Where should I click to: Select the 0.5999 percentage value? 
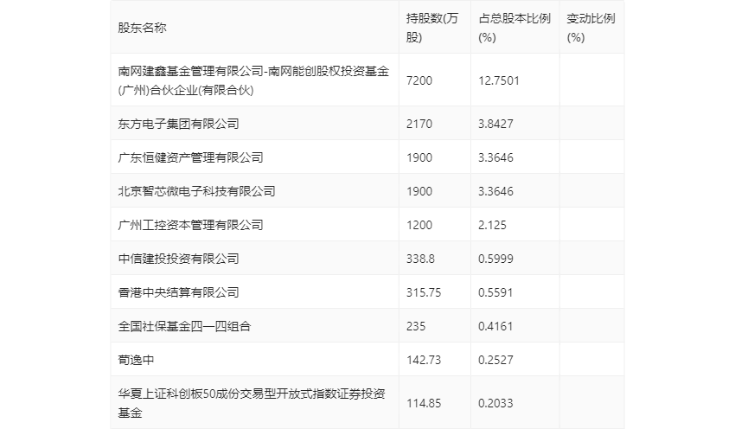click(x=495, y=259)
